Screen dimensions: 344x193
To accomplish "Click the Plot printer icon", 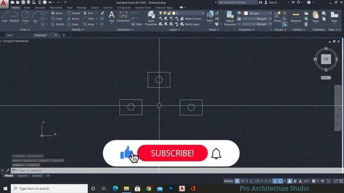I will coord(45,2).
